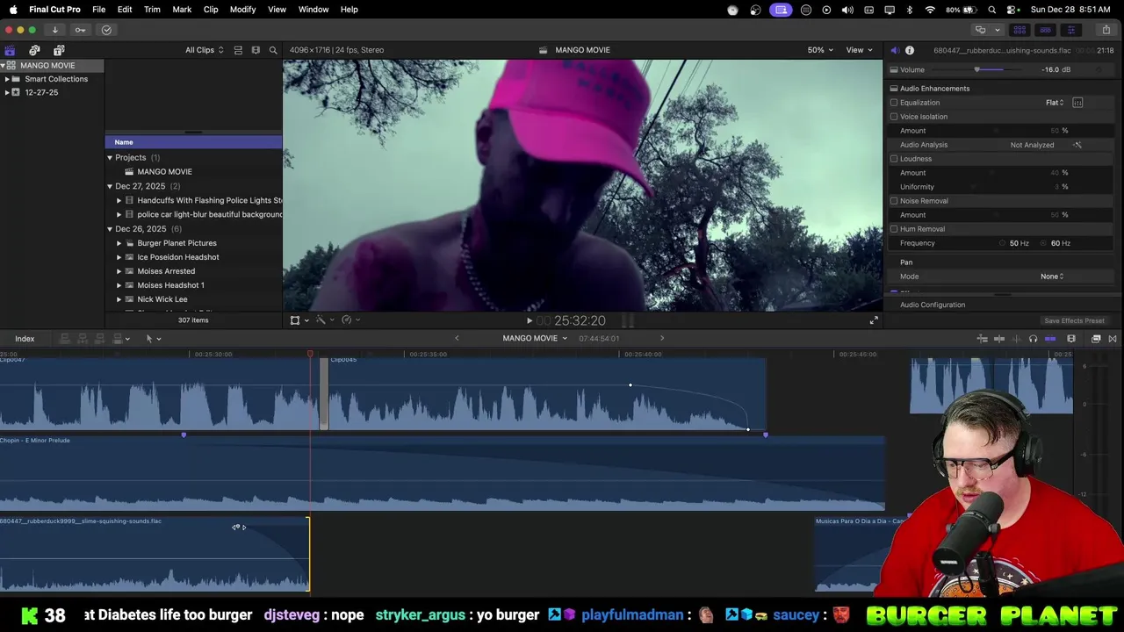Click the Save Effects Preset button
1124x632 pixels.
pos(1074,321)
